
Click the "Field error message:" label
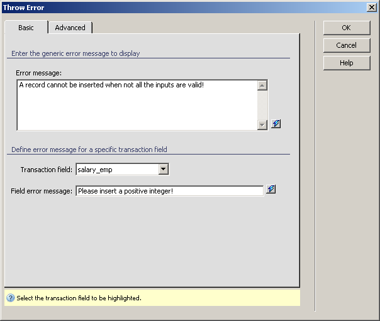[x=42, y=191]
